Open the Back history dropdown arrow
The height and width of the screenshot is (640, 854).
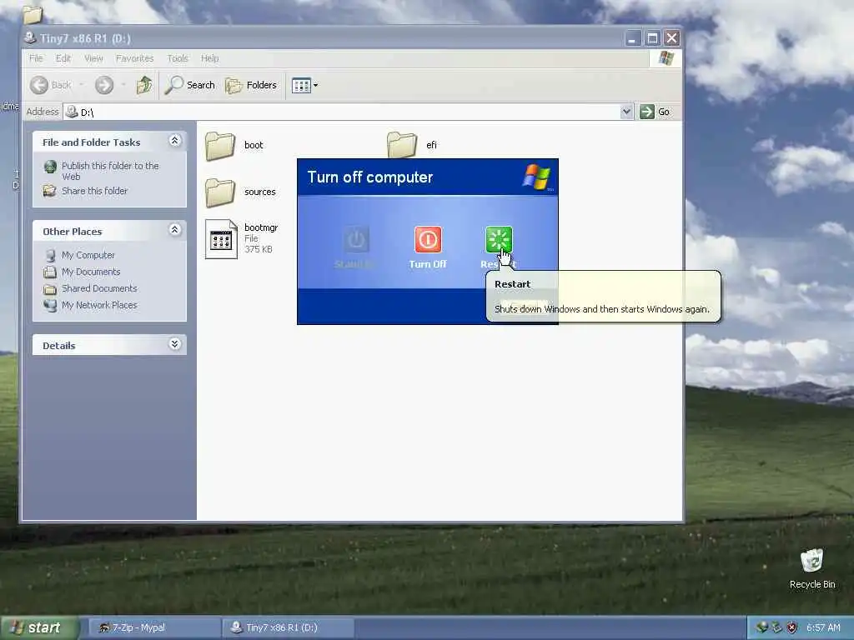pyautogui.click(x=82, y=85)
